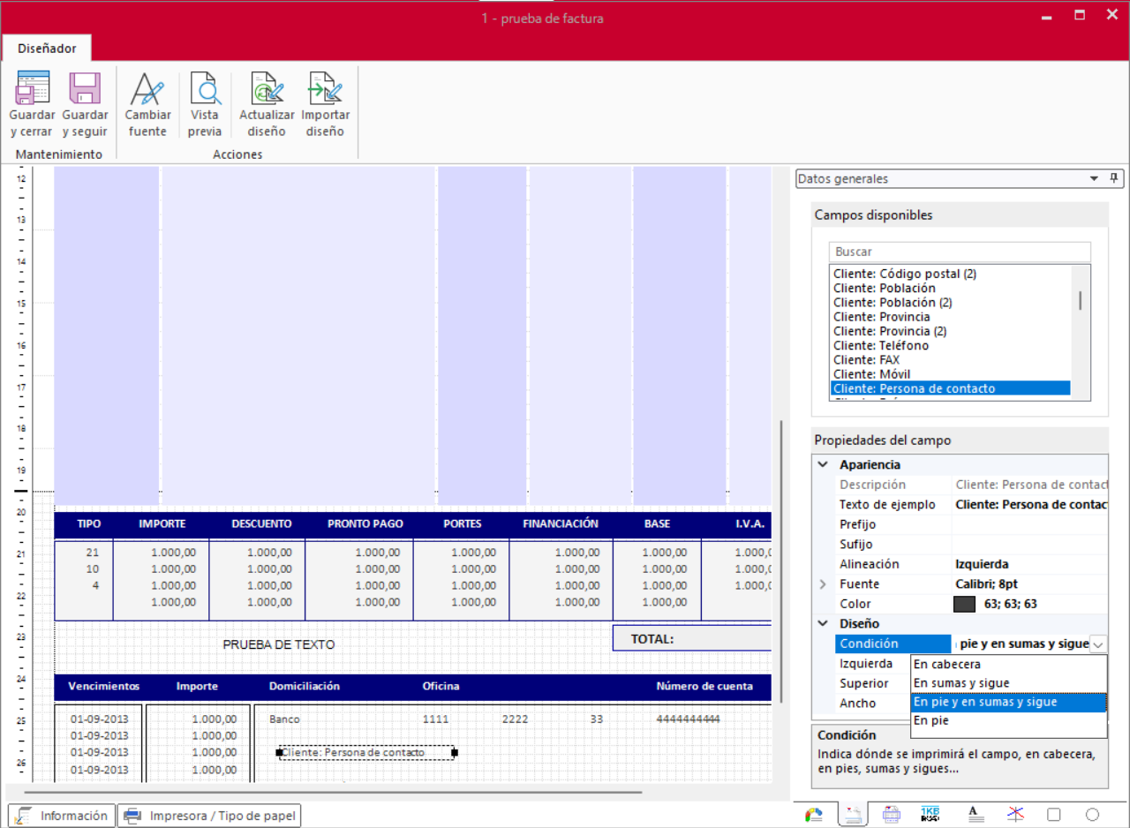This screenshot has height=828, width=1130.
Task: Click Importar diseño icon
Action: tap(325, 88)
